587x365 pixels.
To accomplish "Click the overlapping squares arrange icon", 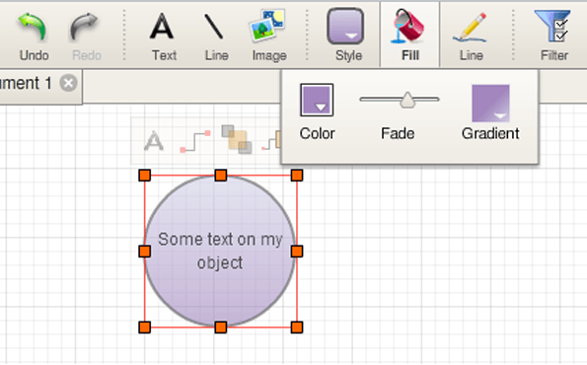I will 237,139.
